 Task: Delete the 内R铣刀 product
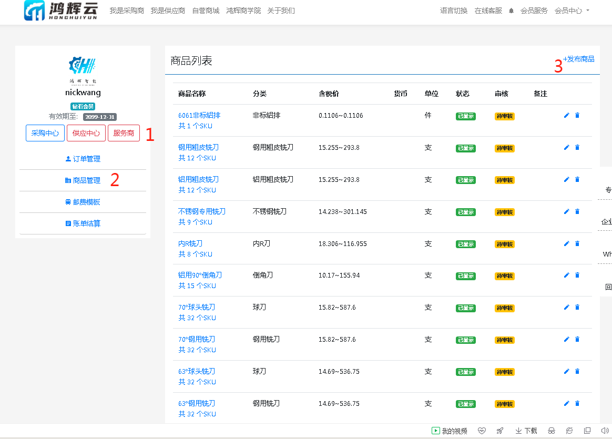coord(577,243)
